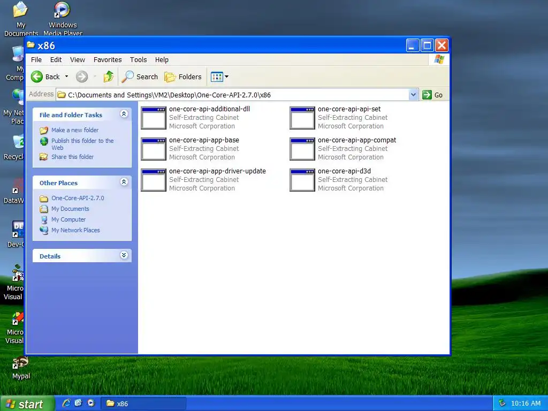This screenshot has width=548, height=411.
Task: Open My Network Places in Other Places
Action: (75, 230)
